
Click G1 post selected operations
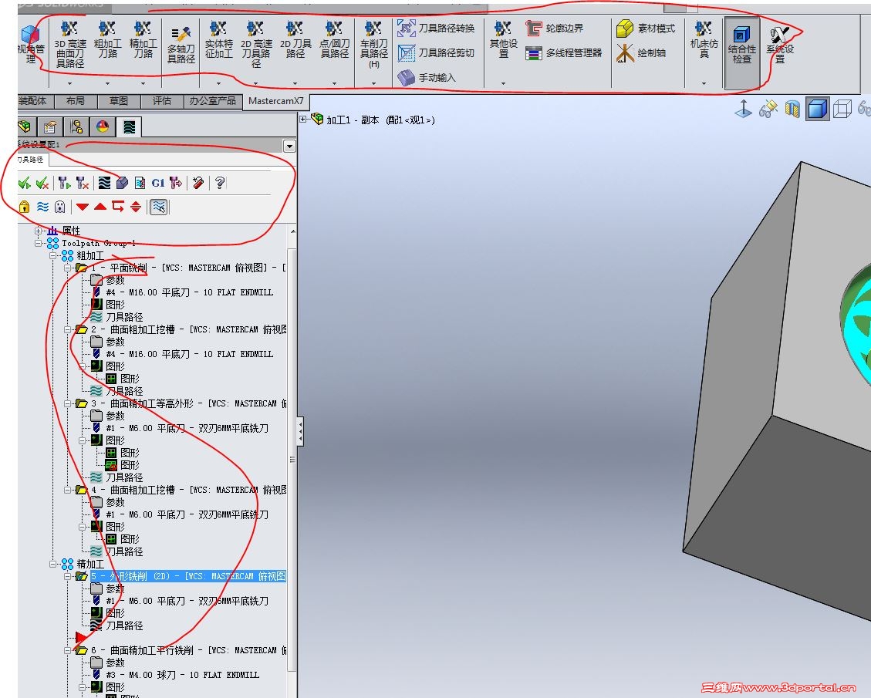coord(158,183)
